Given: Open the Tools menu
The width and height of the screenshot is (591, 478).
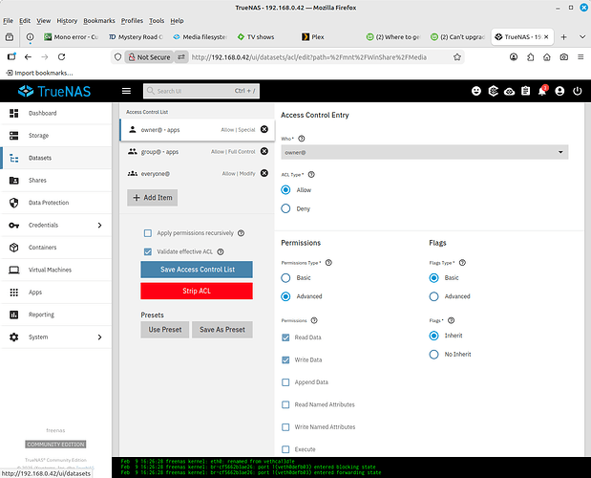Looking at the screenshot, I should coord(157,21).
